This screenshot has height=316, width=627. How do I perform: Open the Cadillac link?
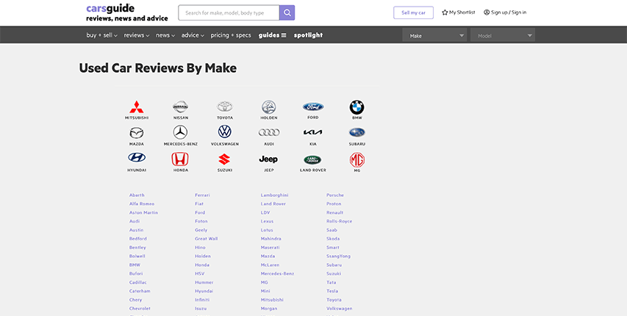pyautogui.click(x=138, y=282)
